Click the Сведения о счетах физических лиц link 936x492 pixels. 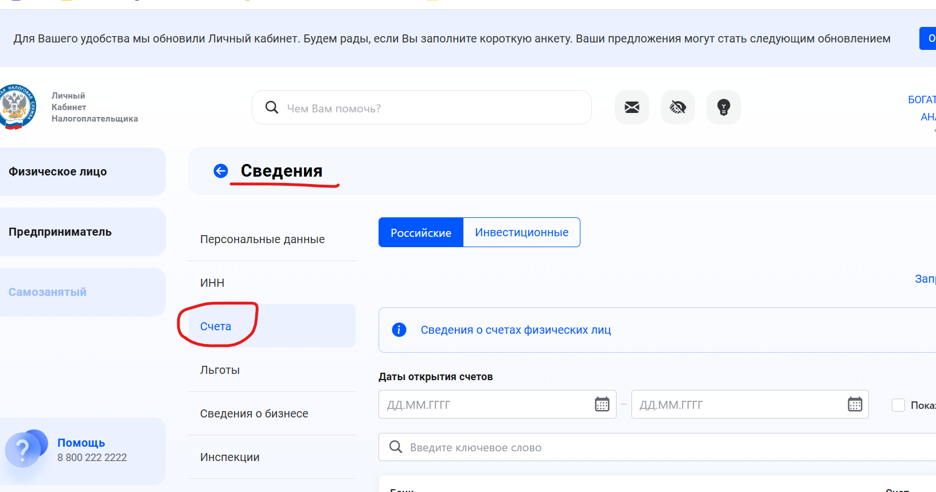point(516,330)
